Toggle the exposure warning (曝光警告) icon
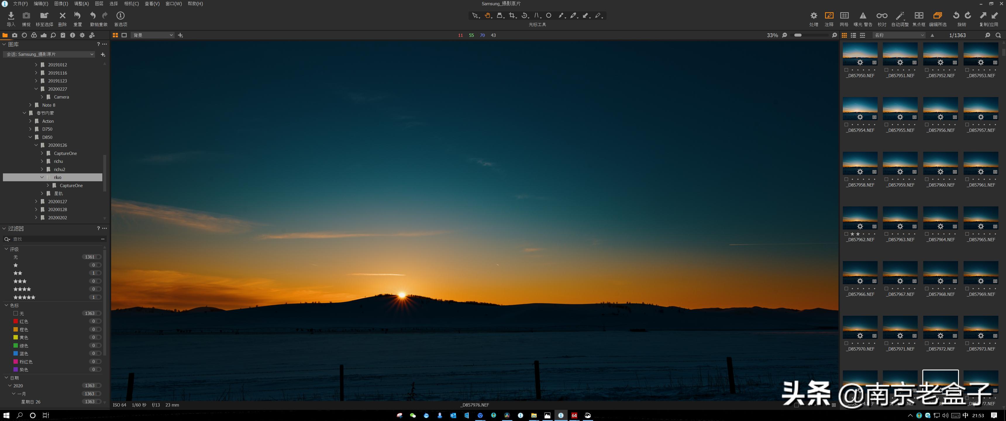Image resolution: width=1006 pixels, height=421 pixels. [x=863, y=16]
